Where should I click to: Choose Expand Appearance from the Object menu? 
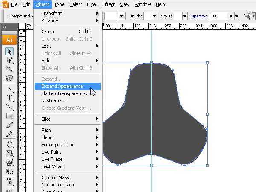click(x=62, y=86)
